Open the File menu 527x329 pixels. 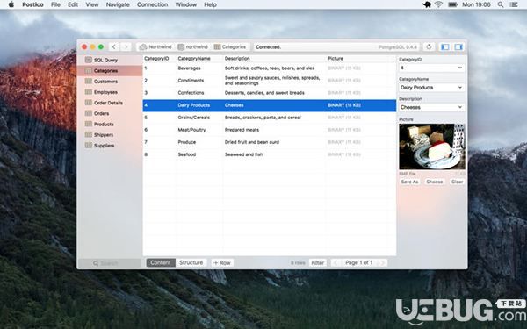(55, 4)
